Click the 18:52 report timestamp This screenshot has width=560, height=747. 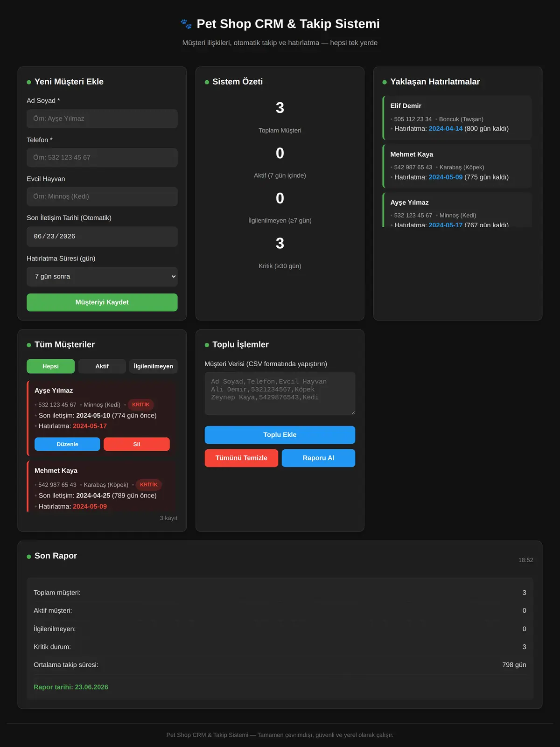pyautogui.click(x=525, y=560)
